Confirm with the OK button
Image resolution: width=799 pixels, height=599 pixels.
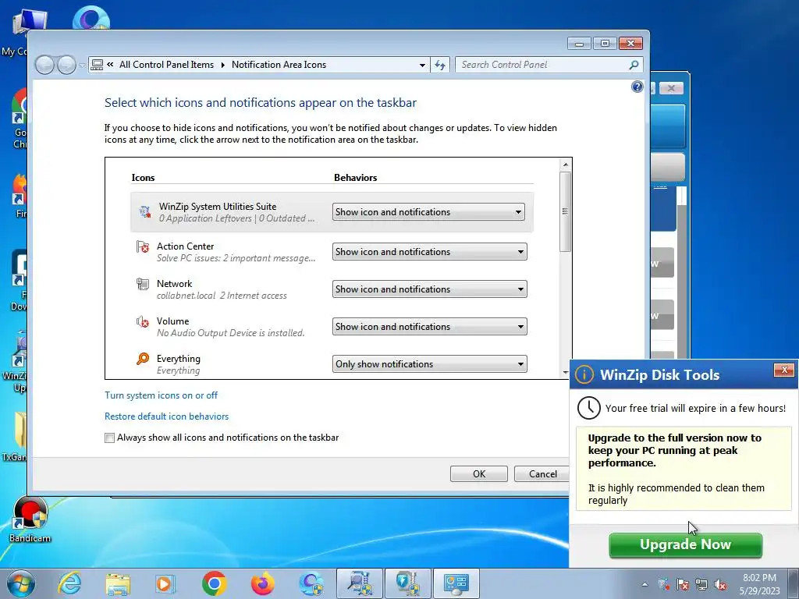click(479, 473)
